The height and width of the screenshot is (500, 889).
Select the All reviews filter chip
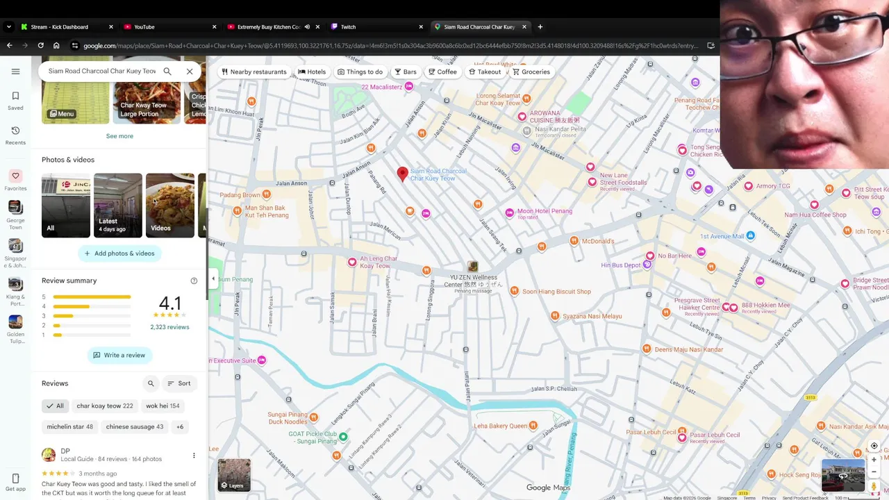click(x=55, y=406)
